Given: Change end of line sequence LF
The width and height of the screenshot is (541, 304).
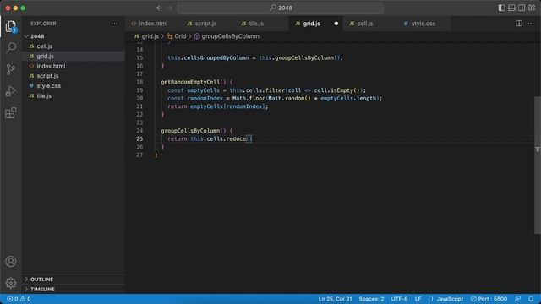Looking at the screenshot, I should pyautogui.click(x=418, y=299).
